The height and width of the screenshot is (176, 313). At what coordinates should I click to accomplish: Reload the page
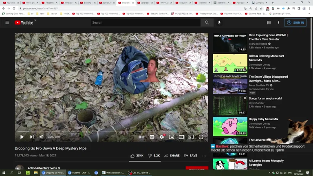pos(14,9)
